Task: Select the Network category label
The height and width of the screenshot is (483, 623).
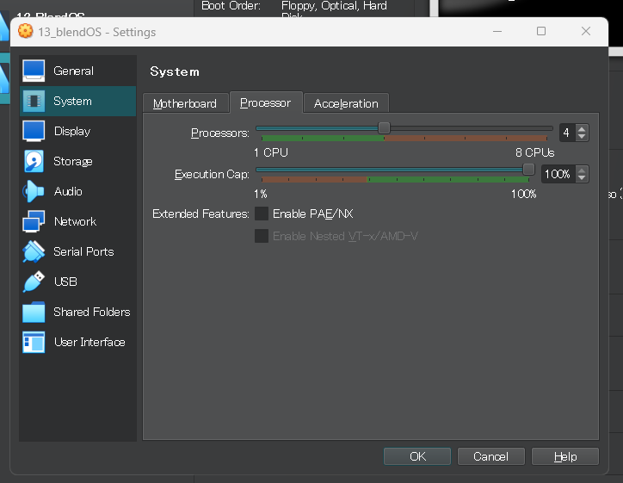Action: coord(75,222)
